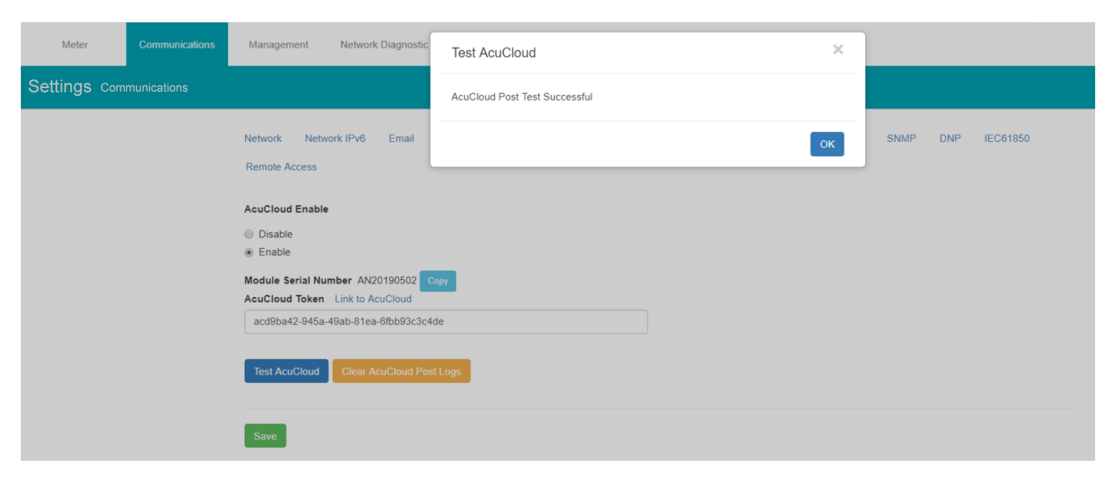Copy the Module Serial Number

coord(438,281)
